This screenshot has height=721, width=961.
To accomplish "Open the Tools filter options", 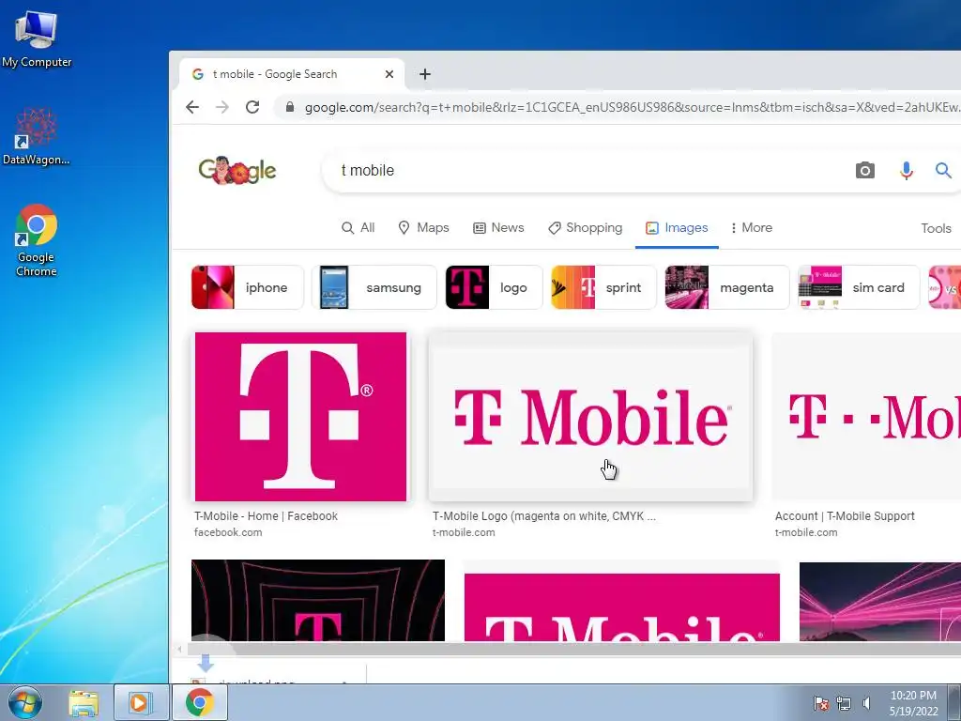I will point(936,229).
